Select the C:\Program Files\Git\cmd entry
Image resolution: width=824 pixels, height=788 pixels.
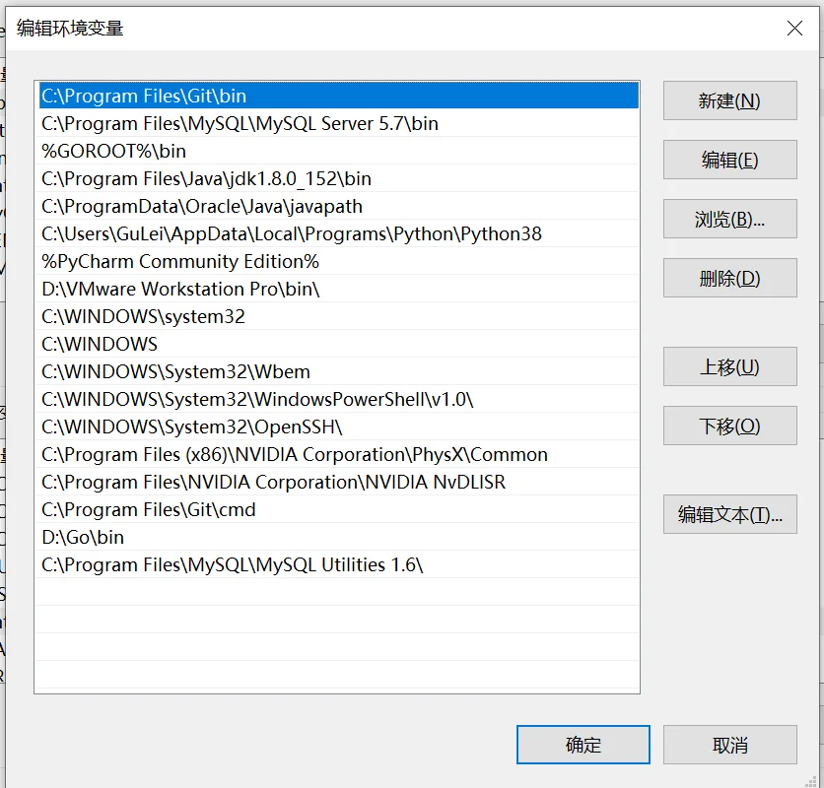click(x=339, y=509)
